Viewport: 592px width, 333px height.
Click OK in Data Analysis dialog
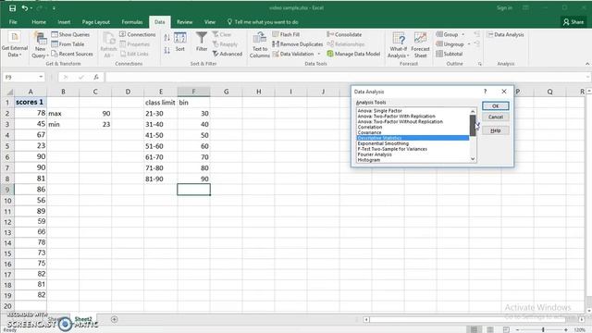496,106
